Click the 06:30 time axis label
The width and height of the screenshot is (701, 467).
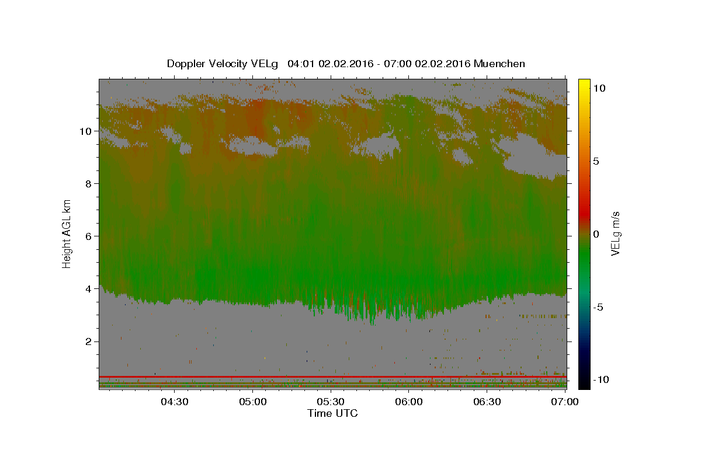[487, 402]
